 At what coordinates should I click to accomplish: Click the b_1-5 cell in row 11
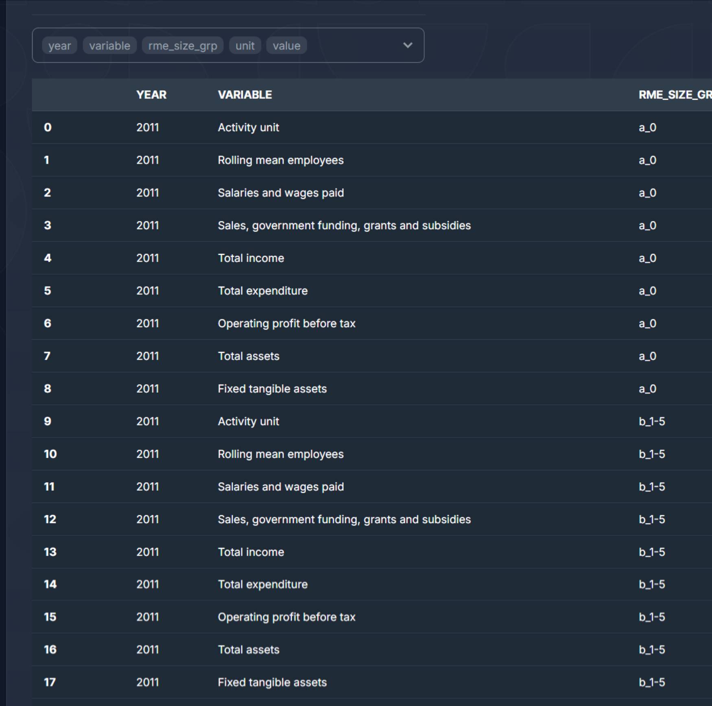652,487
